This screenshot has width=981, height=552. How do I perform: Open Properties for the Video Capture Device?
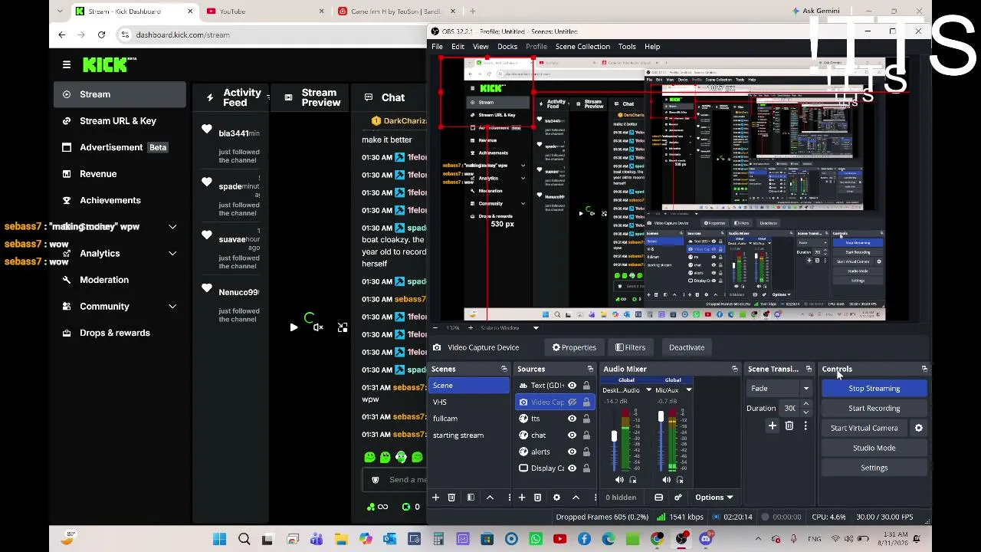click(574, 347)
